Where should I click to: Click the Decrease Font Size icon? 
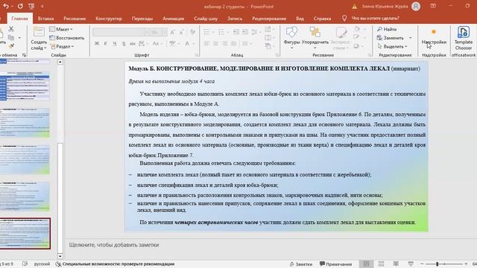(182, 32)
